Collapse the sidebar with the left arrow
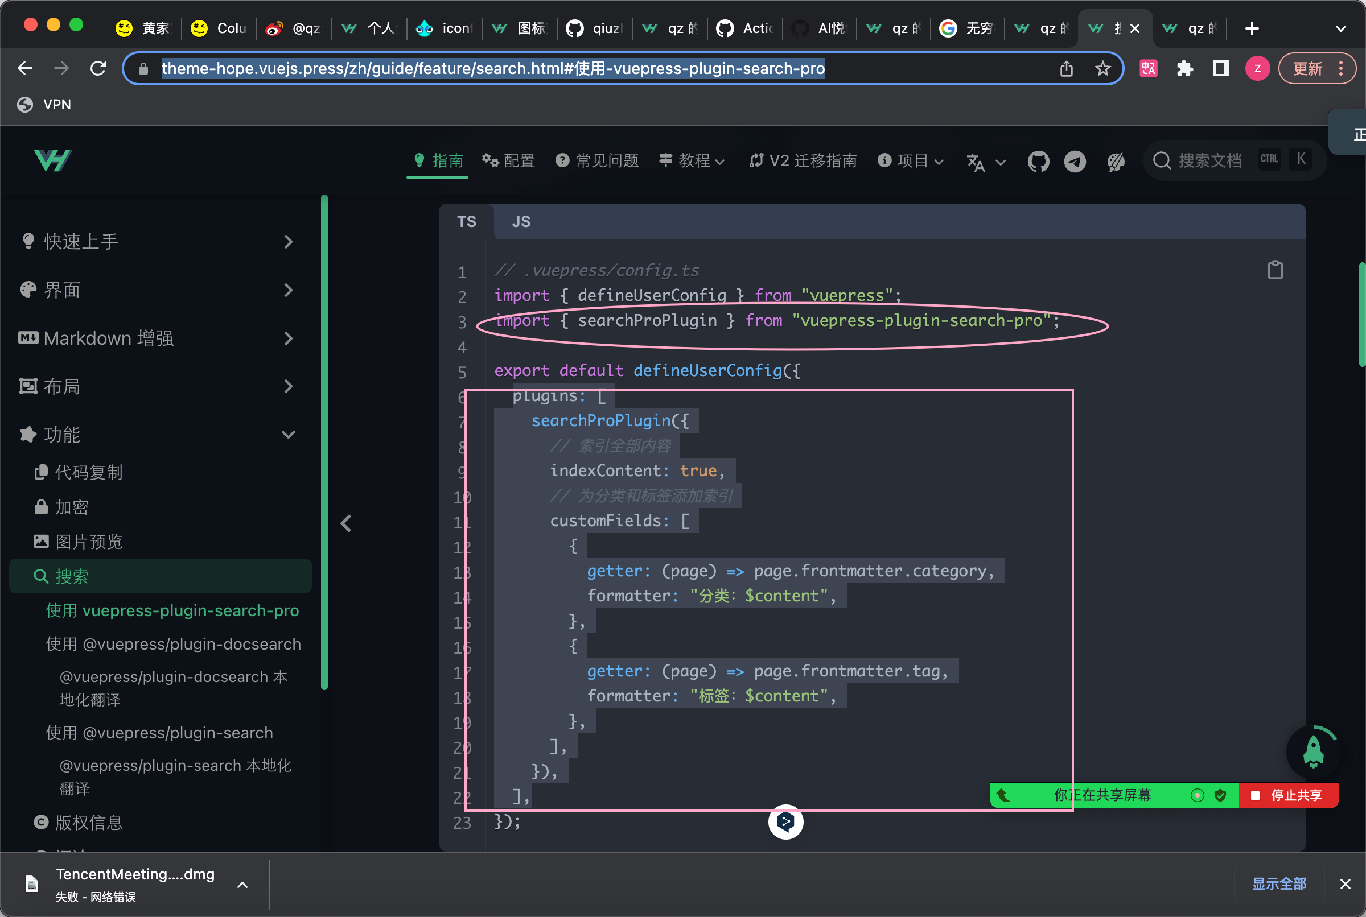The height and width of the screenshot is (917, 1366). tap(346, 523)
